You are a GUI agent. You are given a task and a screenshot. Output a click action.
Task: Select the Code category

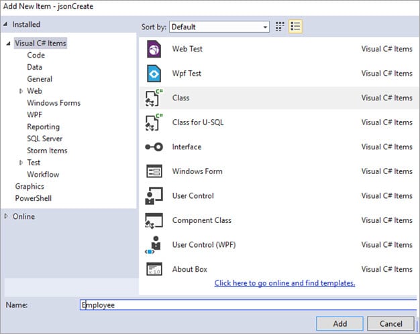tap(36, 56)
